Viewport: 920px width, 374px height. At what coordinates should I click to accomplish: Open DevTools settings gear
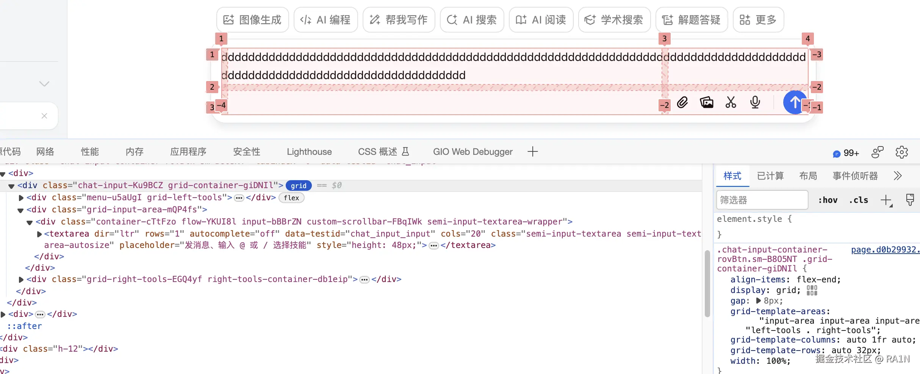tap(902, 152)
